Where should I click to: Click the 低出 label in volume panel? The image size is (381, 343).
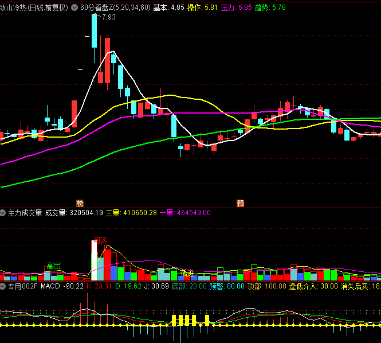187,274
